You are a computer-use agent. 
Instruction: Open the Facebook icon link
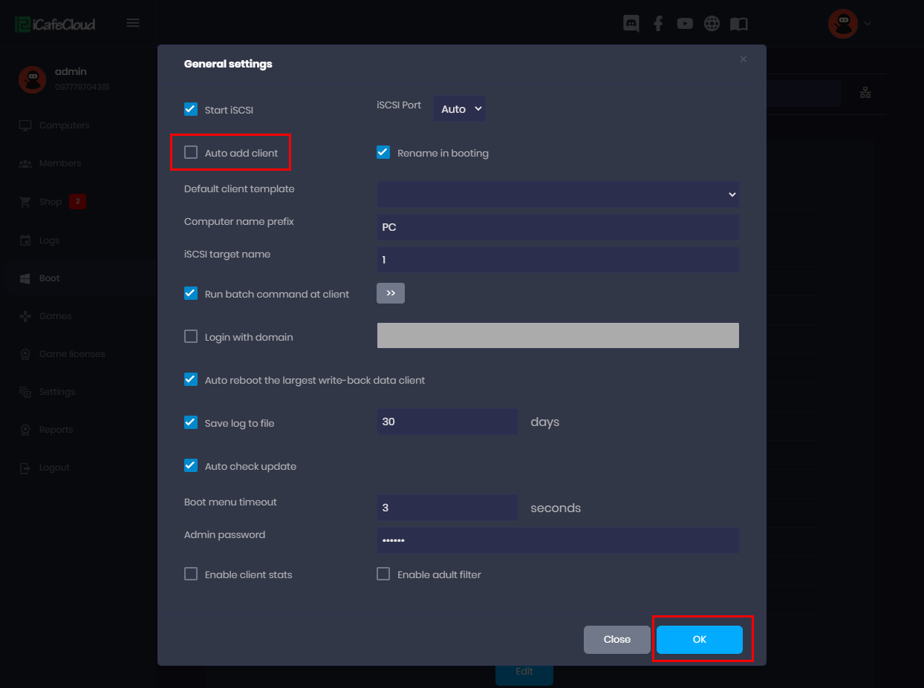pyautogui.click(x=658, y=24)
